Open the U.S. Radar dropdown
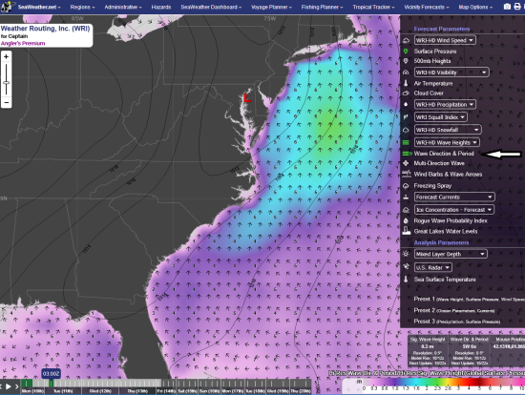The width and height of the screenshot is (525, 395). coord(433,267)
